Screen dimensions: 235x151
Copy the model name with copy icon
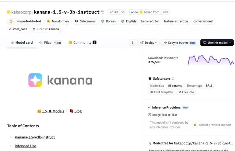(103, 12)
